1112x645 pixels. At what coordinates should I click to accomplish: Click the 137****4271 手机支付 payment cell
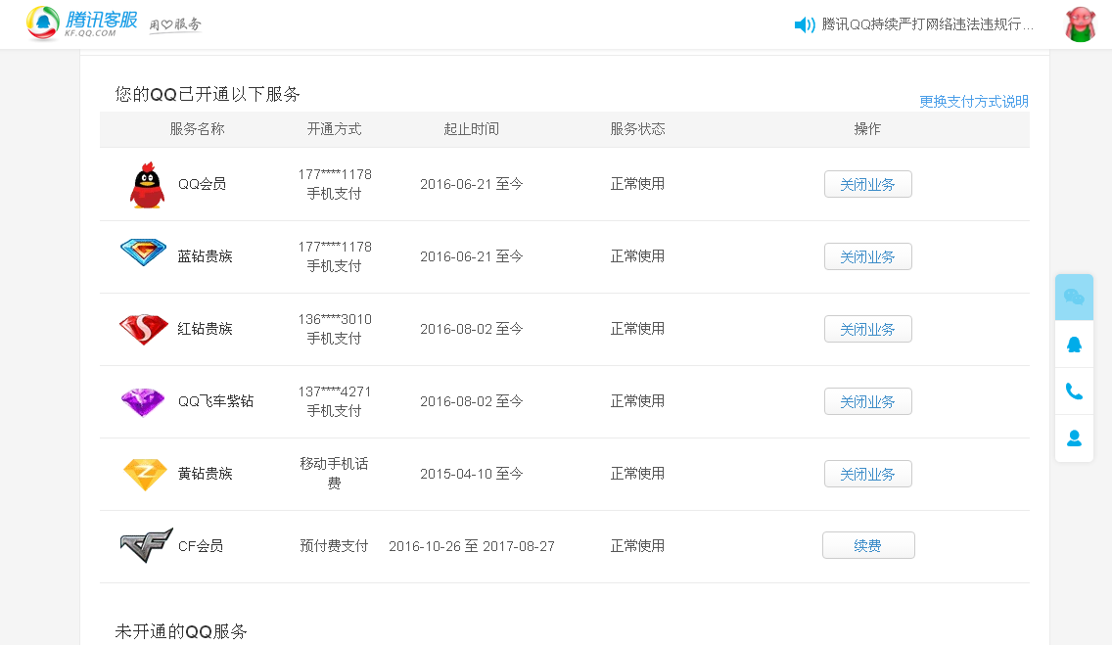tap(335, 401)
